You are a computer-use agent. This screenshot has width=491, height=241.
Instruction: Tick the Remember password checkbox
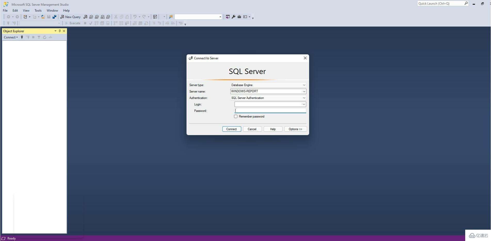click(x=236, y=117)
